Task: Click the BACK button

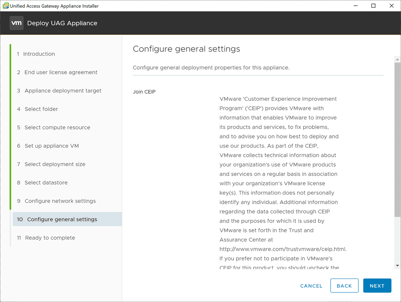Action: (x=344, y=286)
